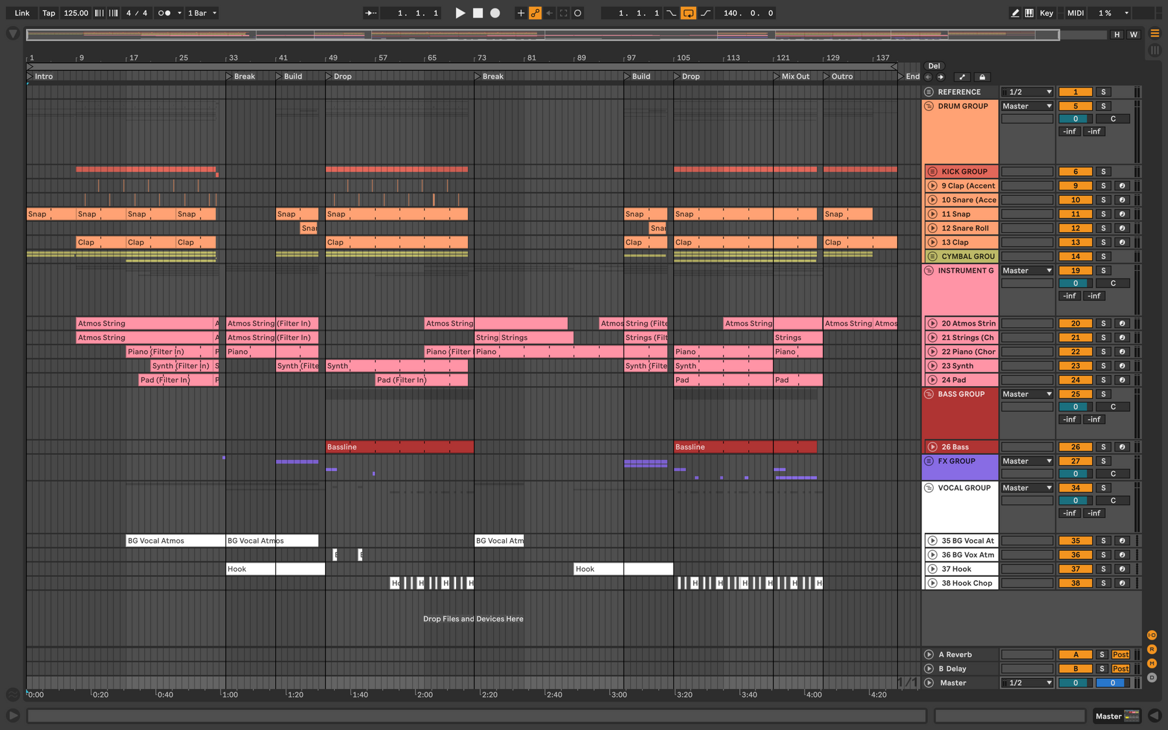The width and height of the screenshot is (1168, 730).
Task: Open the metronome settings dropdown arrow
Action: (179, 13)
